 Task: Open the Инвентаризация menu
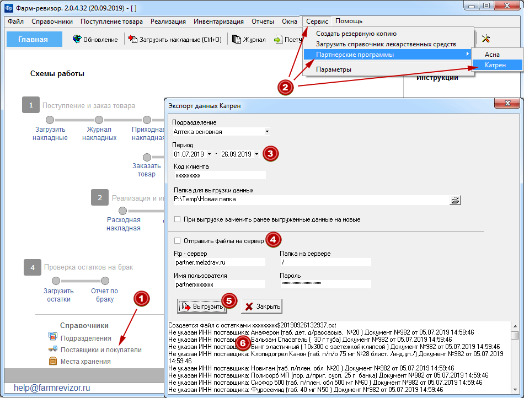tap(218, 21)
